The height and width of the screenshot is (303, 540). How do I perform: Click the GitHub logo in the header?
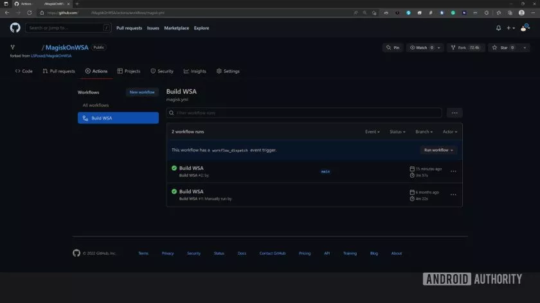15,28
